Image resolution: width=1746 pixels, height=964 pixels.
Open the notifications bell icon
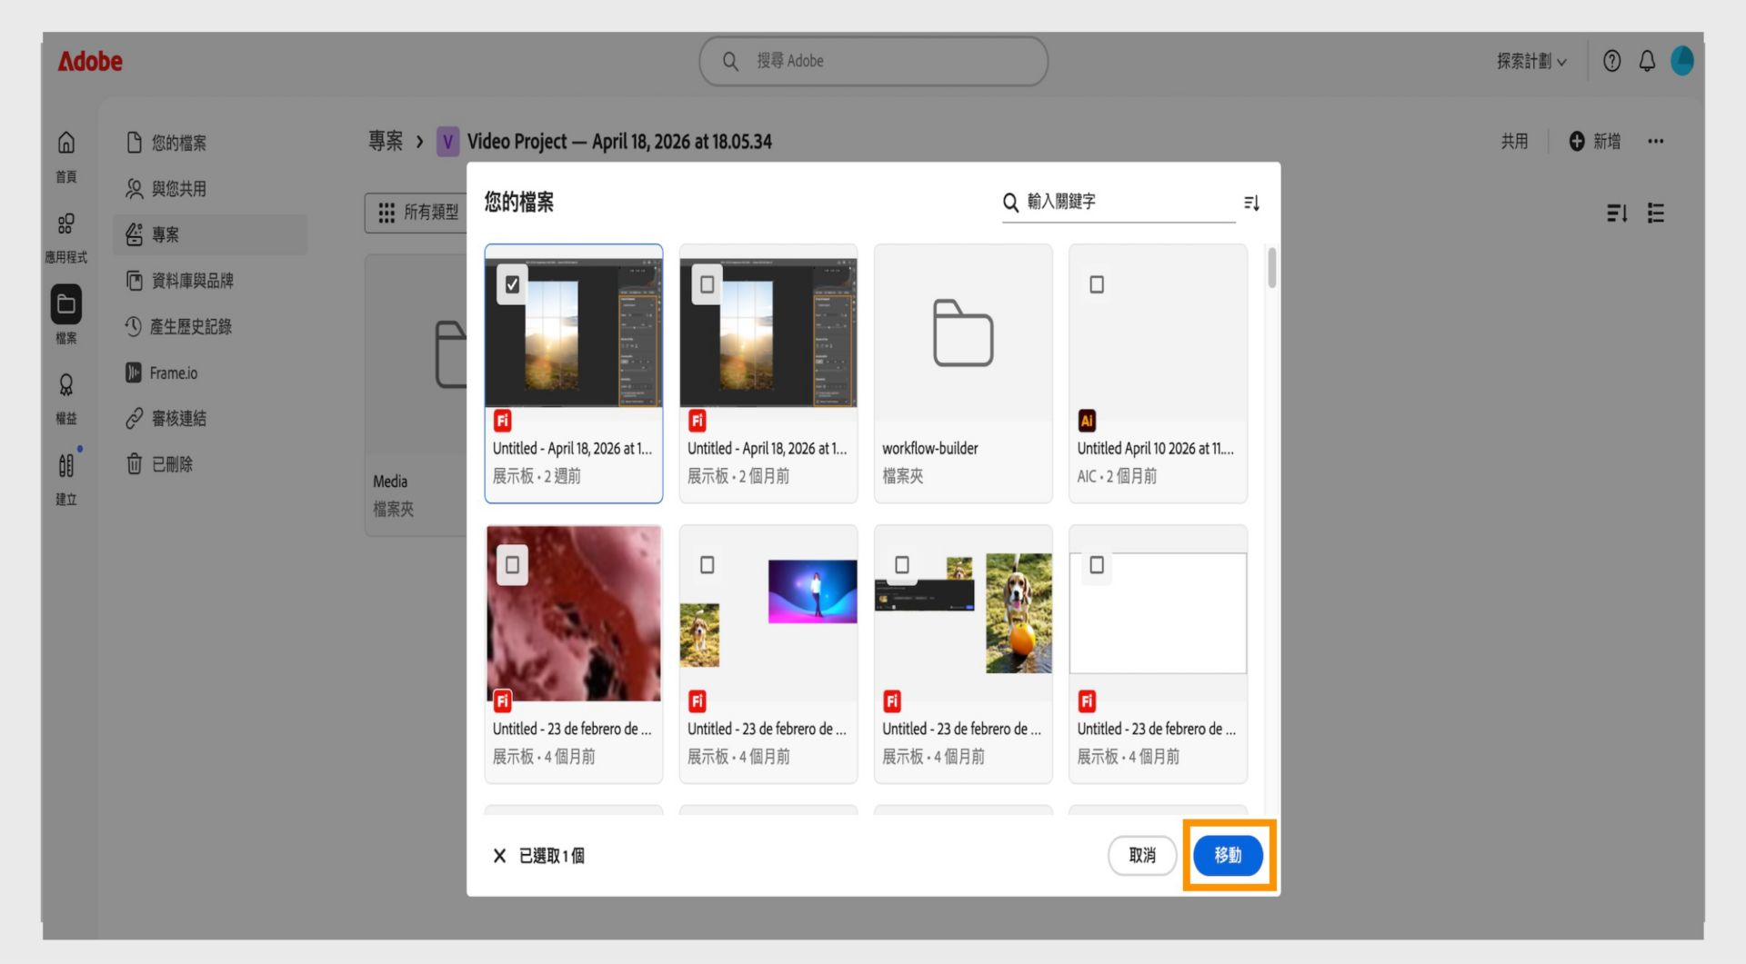(1647, 61)
